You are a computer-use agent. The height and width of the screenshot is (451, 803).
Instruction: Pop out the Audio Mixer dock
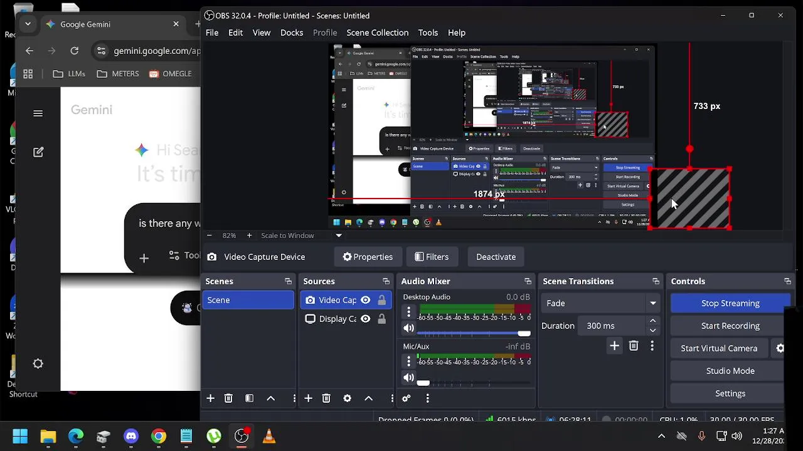pos(528,281)
